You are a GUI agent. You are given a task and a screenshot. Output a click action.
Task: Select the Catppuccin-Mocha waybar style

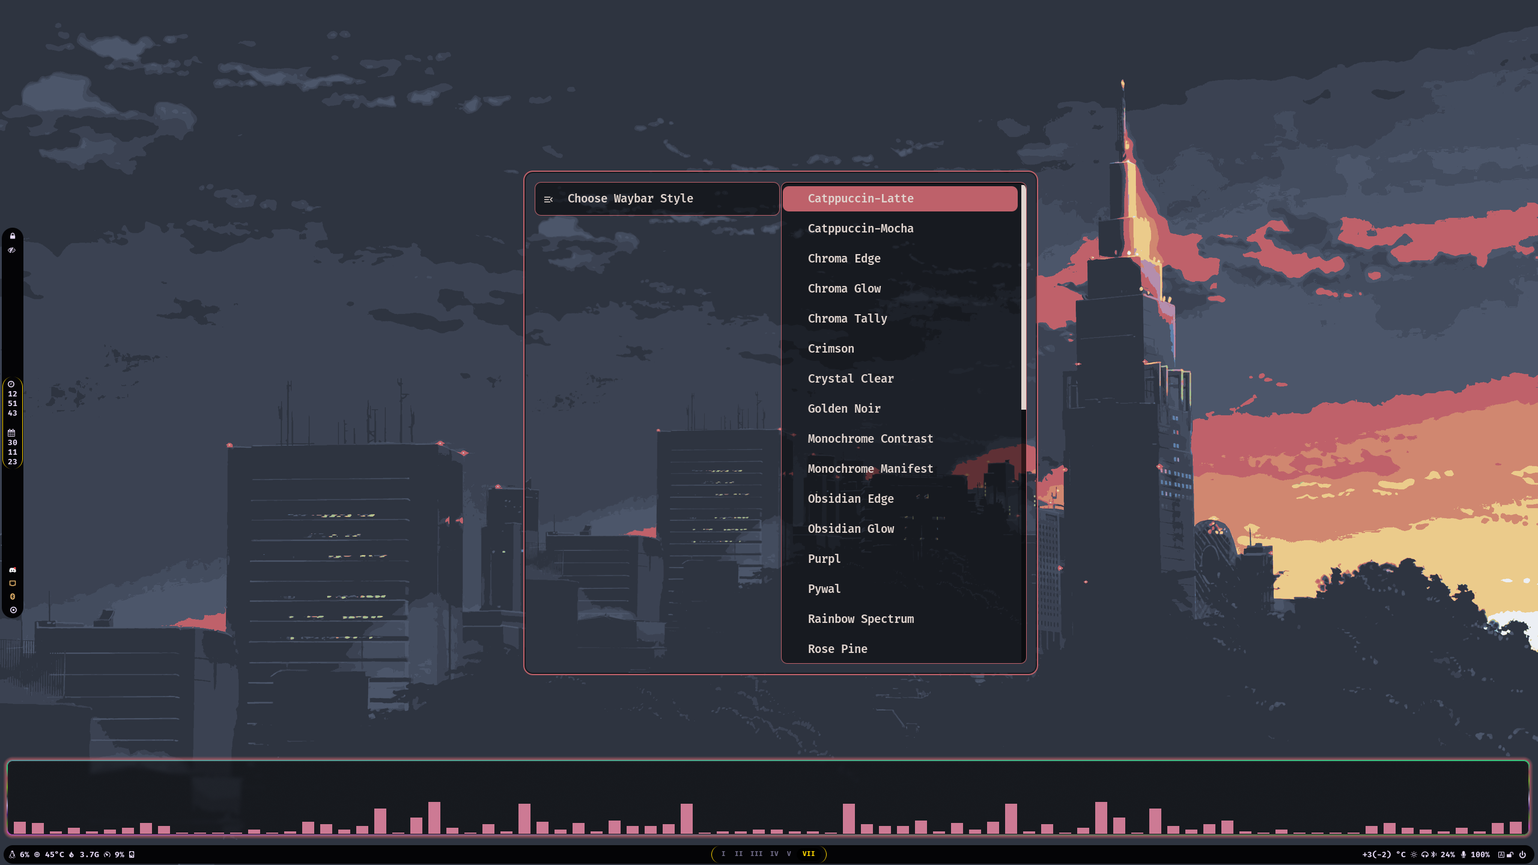tap(860, 228)
